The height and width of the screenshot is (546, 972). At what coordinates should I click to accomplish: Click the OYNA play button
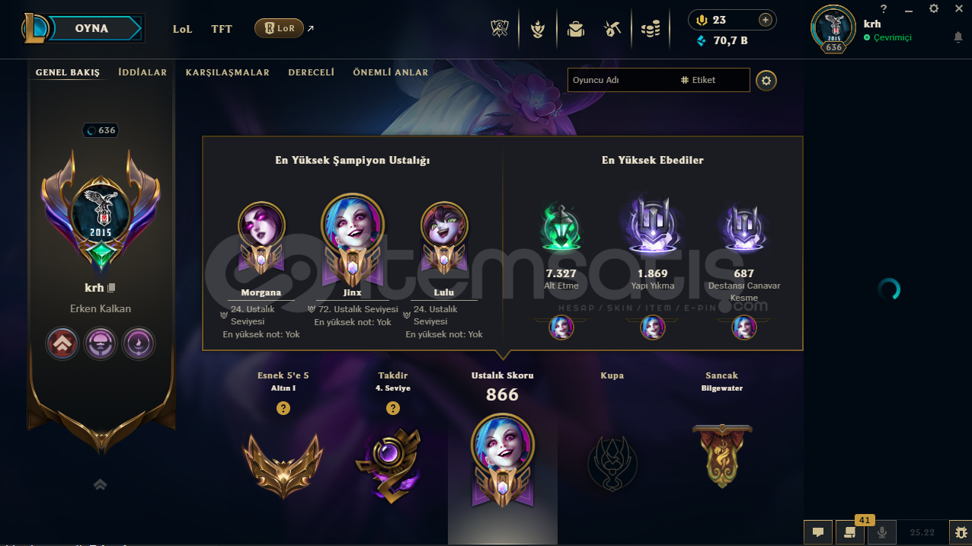pyautogui.click(x=91, y=28)
